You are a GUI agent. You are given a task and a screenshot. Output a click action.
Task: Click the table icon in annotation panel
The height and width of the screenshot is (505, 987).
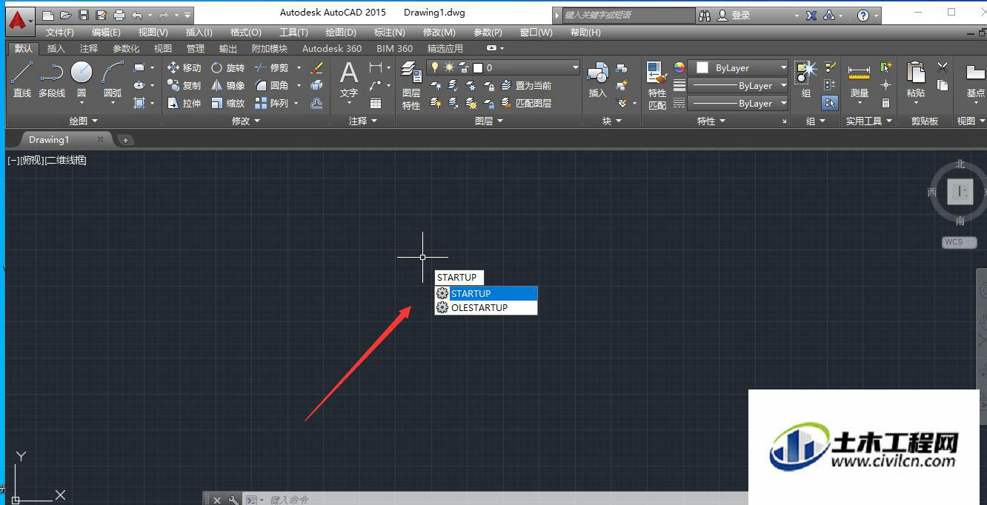tap(376, 103)
